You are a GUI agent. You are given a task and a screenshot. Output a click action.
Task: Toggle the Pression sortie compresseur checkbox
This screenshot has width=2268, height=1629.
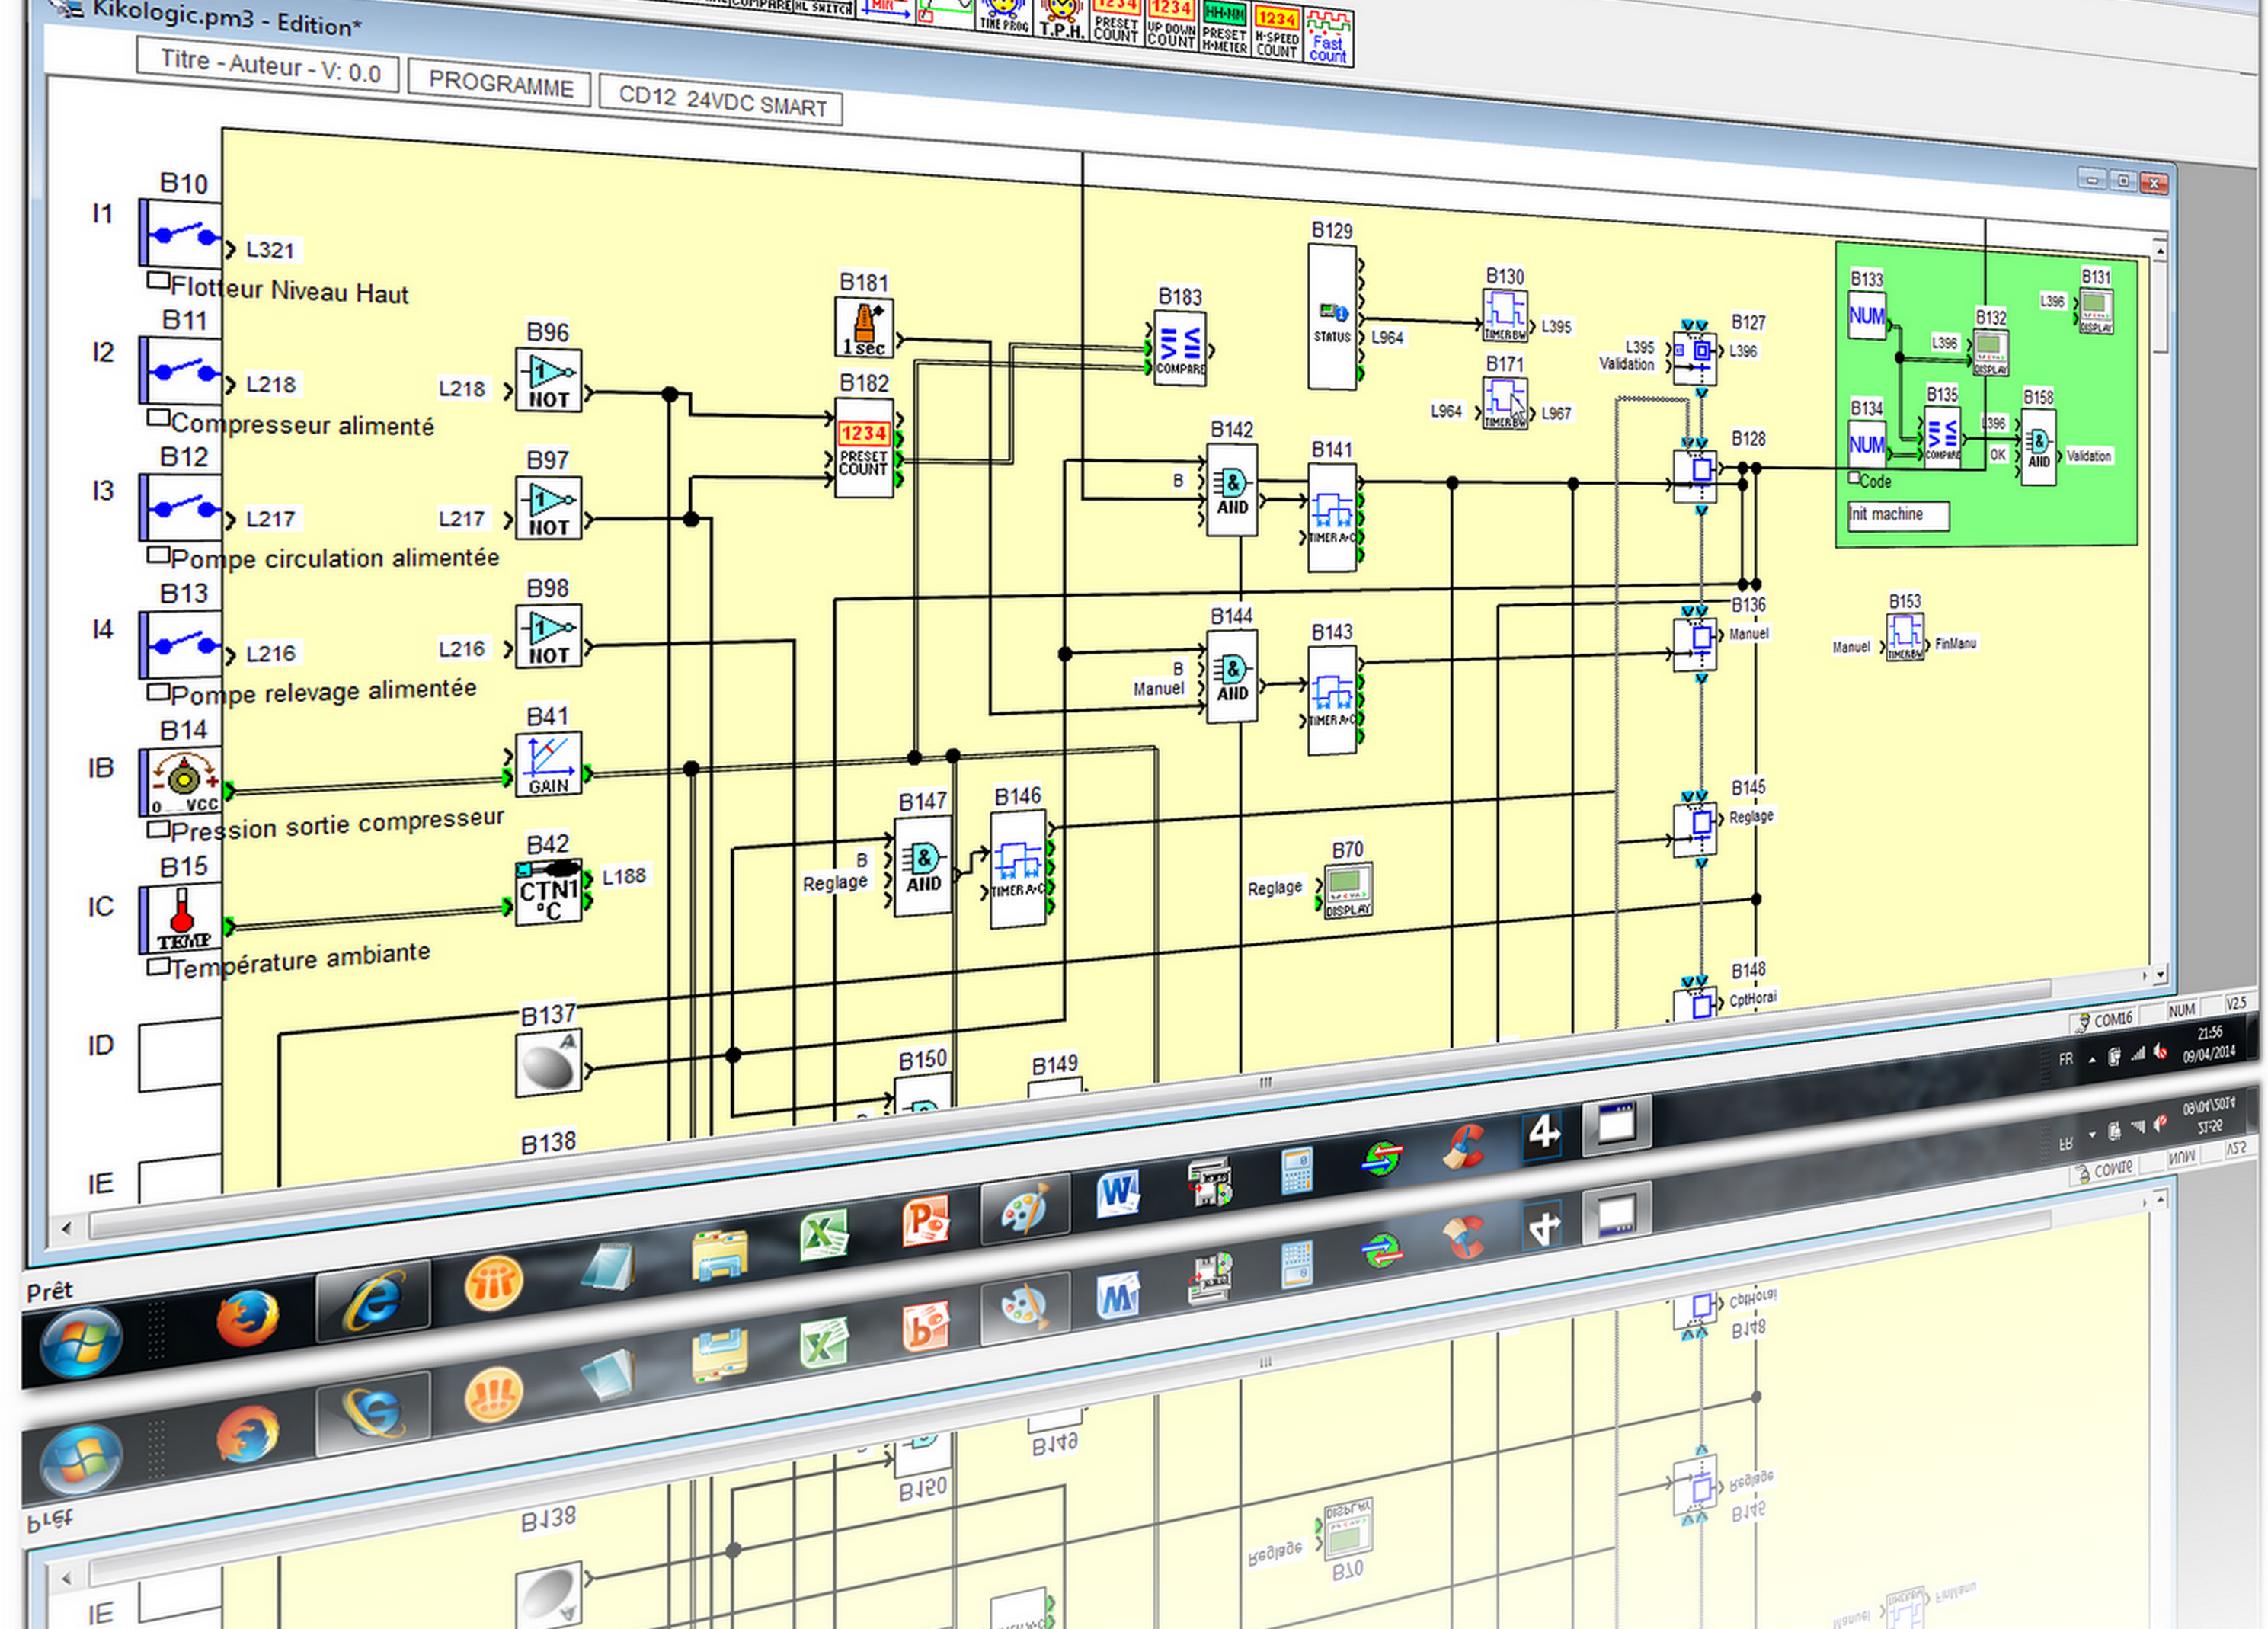point(158,829)
